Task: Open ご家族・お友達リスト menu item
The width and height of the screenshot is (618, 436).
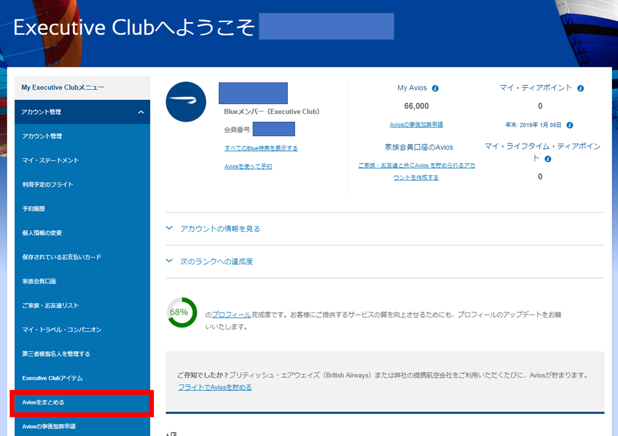Action: [82, 306]
